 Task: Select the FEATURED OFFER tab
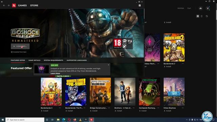tap(18, 60)
